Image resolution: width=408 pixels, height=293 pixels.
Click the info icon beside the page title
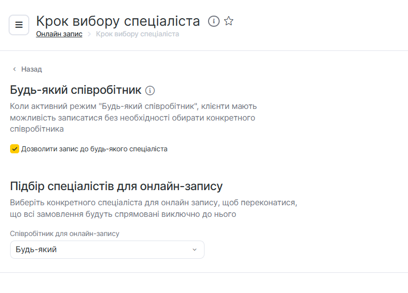tap(214, 21)
